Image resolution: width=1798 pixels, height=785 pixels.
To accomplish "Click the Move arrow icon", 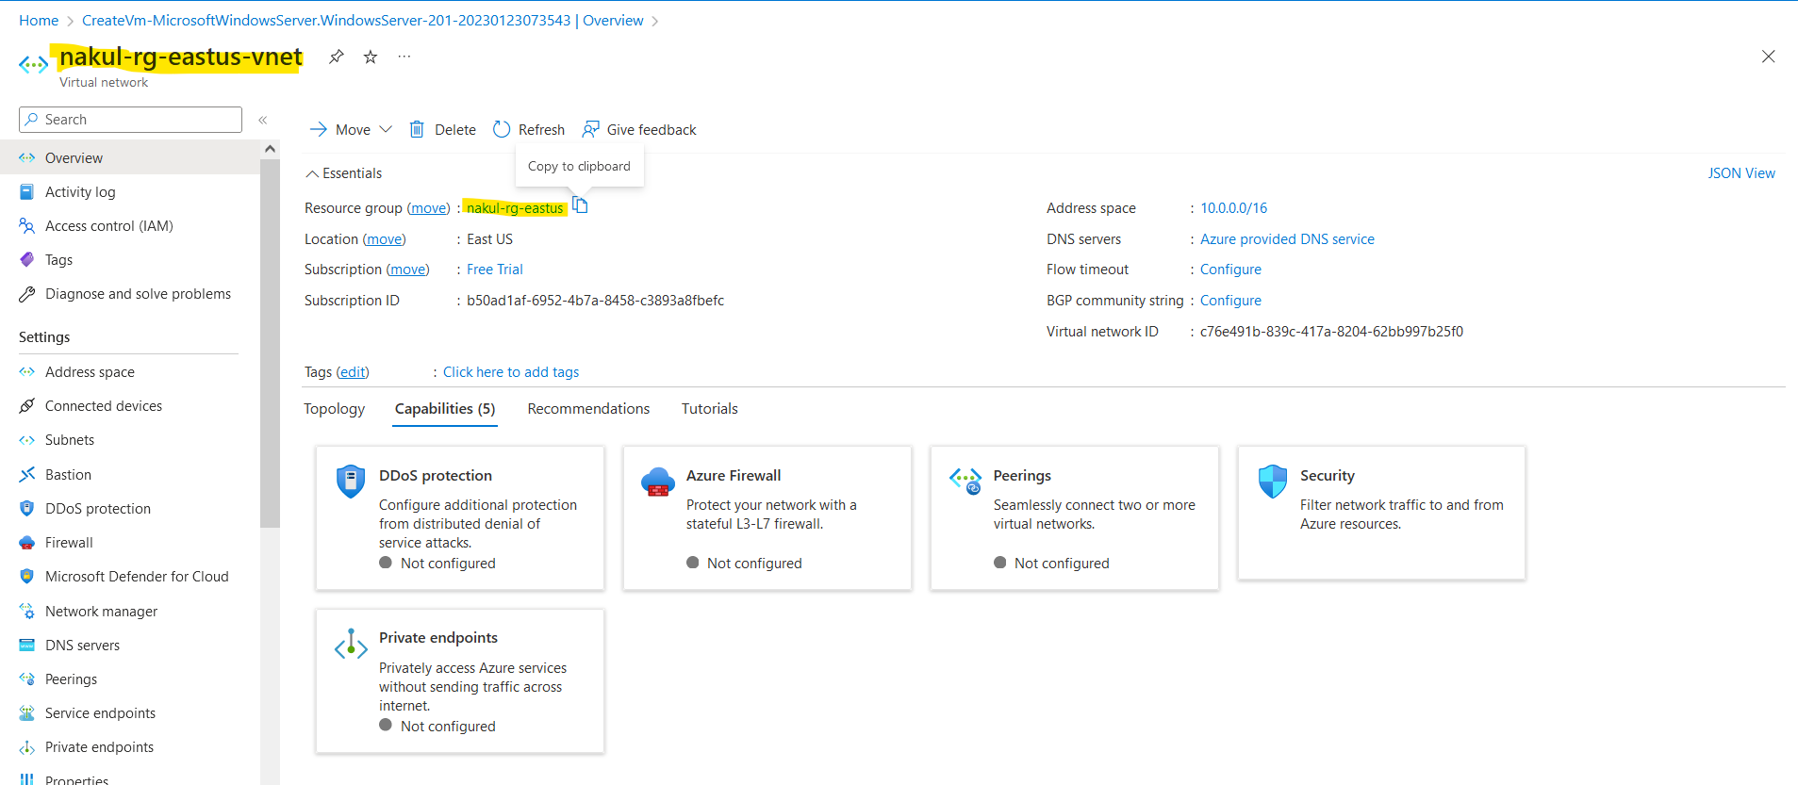I will tap(319, 129).
